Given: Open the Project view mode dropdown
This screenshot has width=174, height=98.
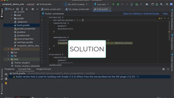Looking at the screenshot, I should (10, 9).
